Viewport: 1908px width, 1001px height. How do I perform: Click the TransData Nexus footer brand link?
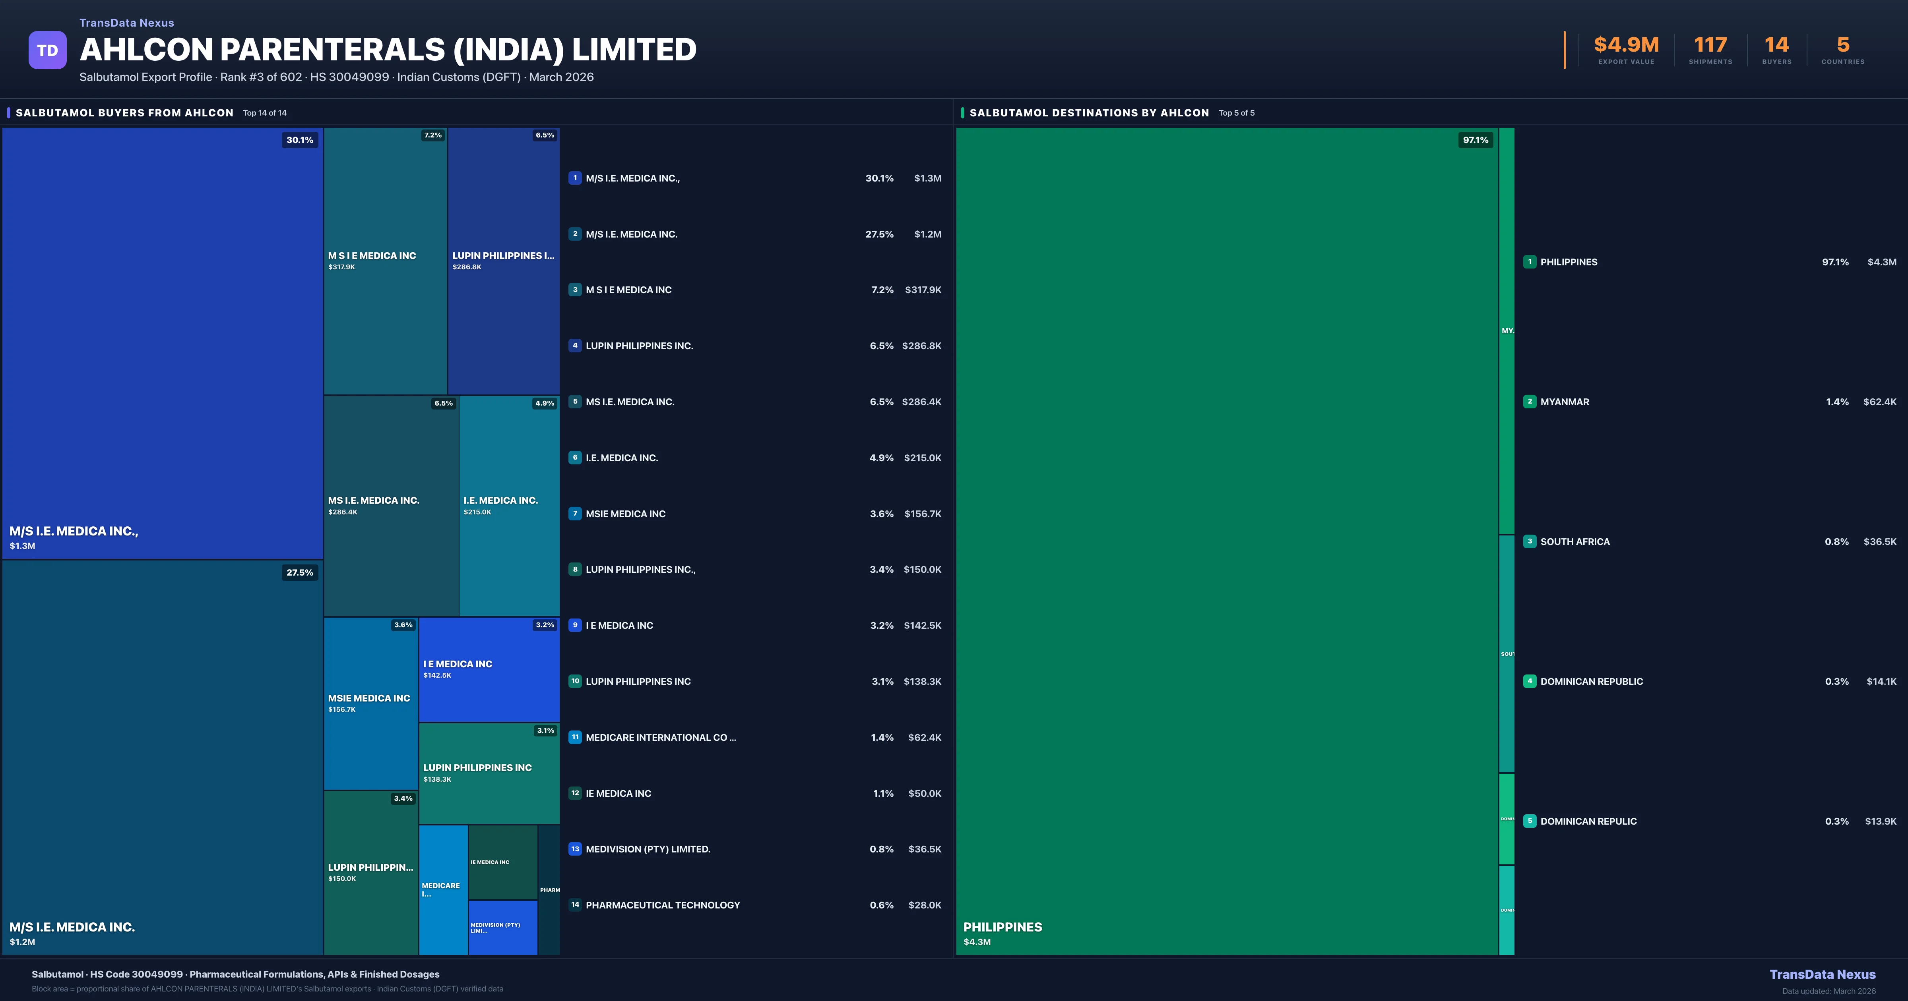tap(1822, 974)
